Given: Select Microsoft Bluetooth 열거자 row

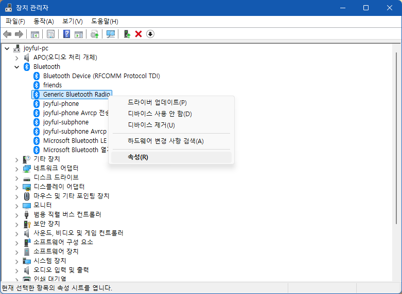Looking at the screenshot, I should tap(76, 150).
